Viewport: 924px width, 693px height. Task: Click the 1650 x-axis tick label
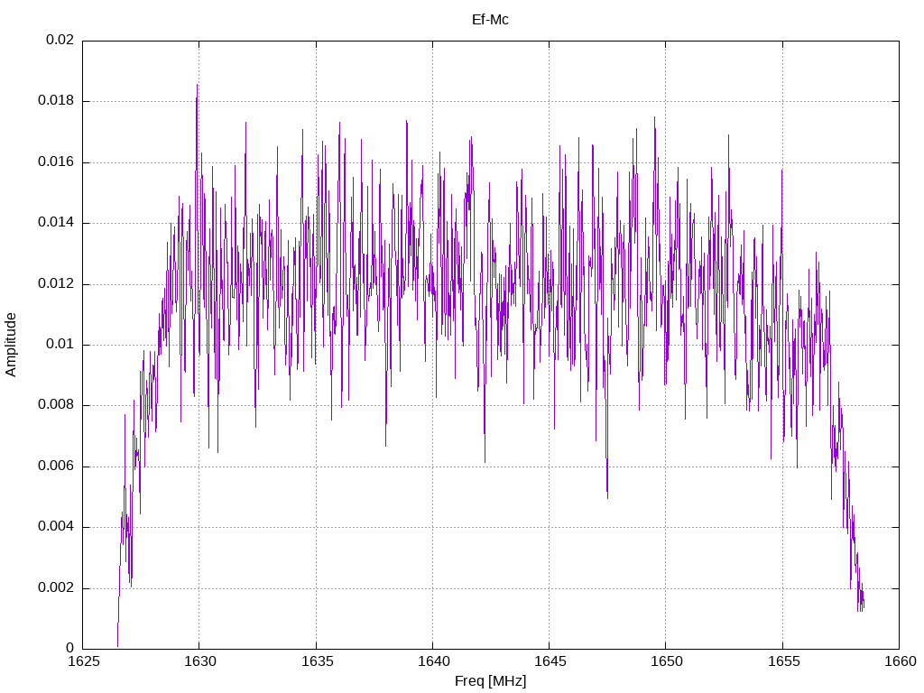(x=667, y=661)
